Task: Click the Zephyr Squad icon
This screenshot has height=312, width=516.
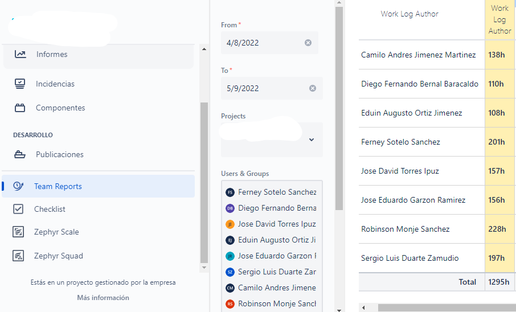Action: (18, 256)
